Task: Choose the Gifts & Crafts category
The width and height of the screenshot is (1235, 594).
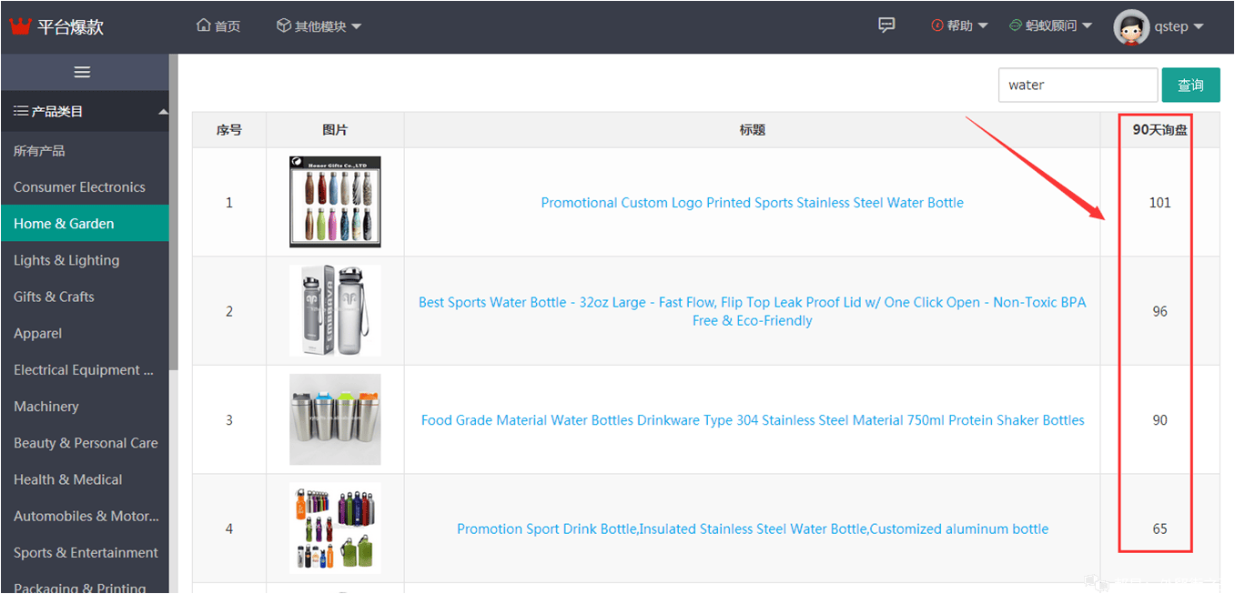Action: (x=54, y=297)
